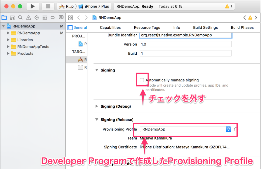Open the Breakpoint navigator
The image size is (261, 169).
53,17
